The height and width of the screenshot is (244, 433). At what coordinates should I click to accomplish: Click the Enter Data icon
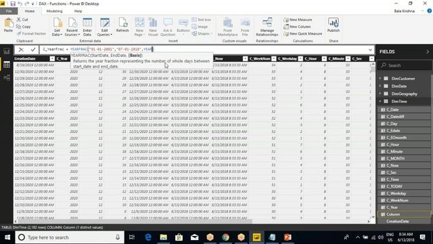click(x=87, y=27)
